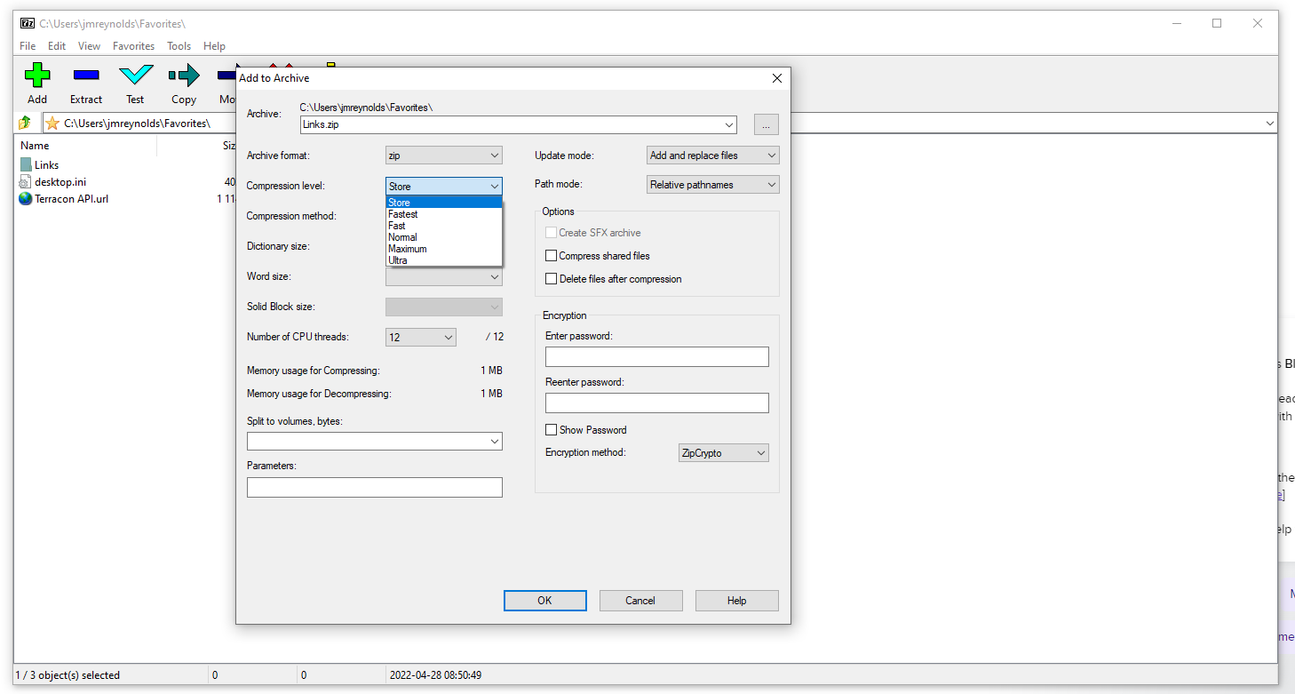Enable Compress shared files
The width and height of the screenshot is (1295, 694).
pyautogui.click(x=551, y=255)
